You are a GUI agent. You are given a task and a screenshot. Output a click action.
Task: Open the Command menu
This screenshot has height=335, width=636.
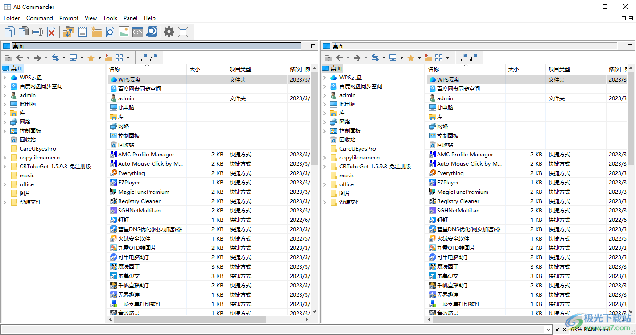click(40, 18)
